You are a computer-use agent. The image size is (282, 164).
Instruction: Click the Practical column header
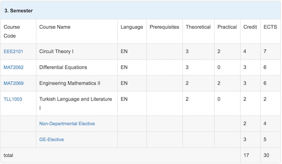(227, 27)
